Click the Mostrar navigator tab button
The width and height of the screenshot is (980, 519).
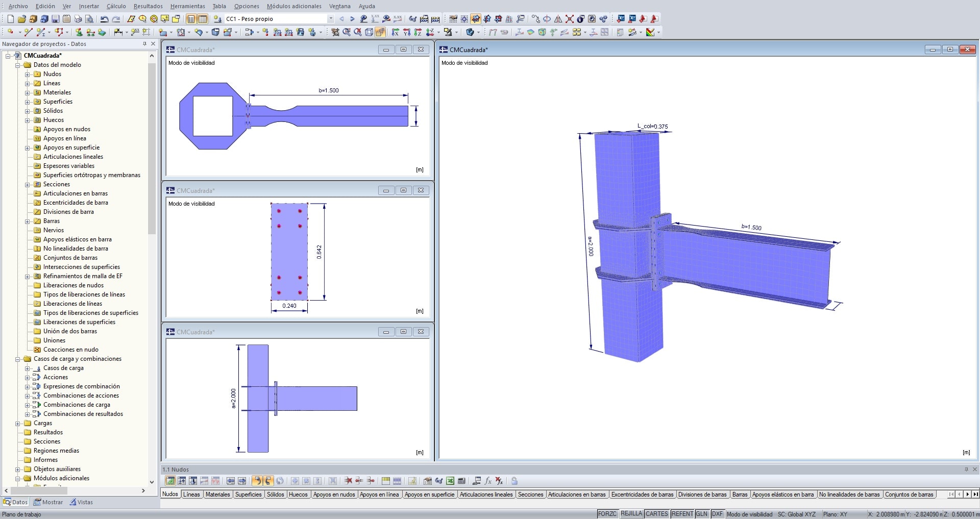coord(48,502)
